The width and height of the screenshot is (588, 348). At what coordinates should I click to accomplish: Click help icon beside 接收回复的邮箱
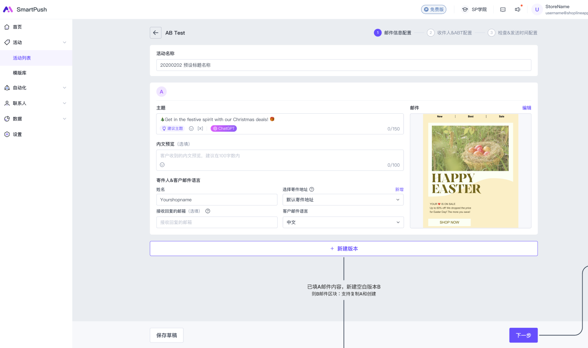(208, 211)
